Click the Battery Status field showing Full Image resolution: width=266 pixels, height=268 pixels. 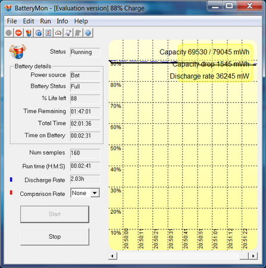tap(85, 87)
